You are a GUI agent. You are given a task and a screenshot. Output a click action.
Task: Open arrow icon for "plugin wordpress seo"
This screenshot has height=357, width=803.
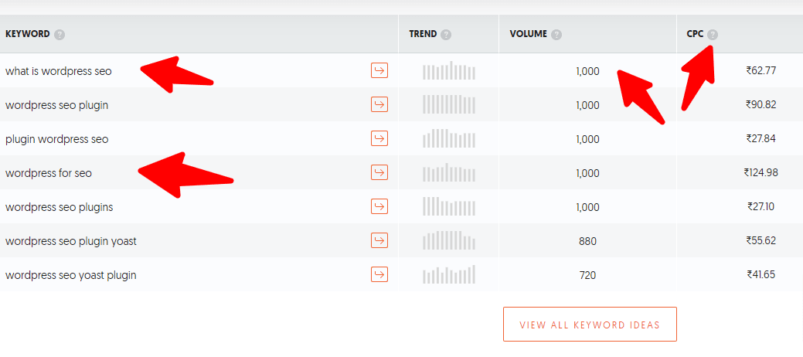(x=379, y=138)
